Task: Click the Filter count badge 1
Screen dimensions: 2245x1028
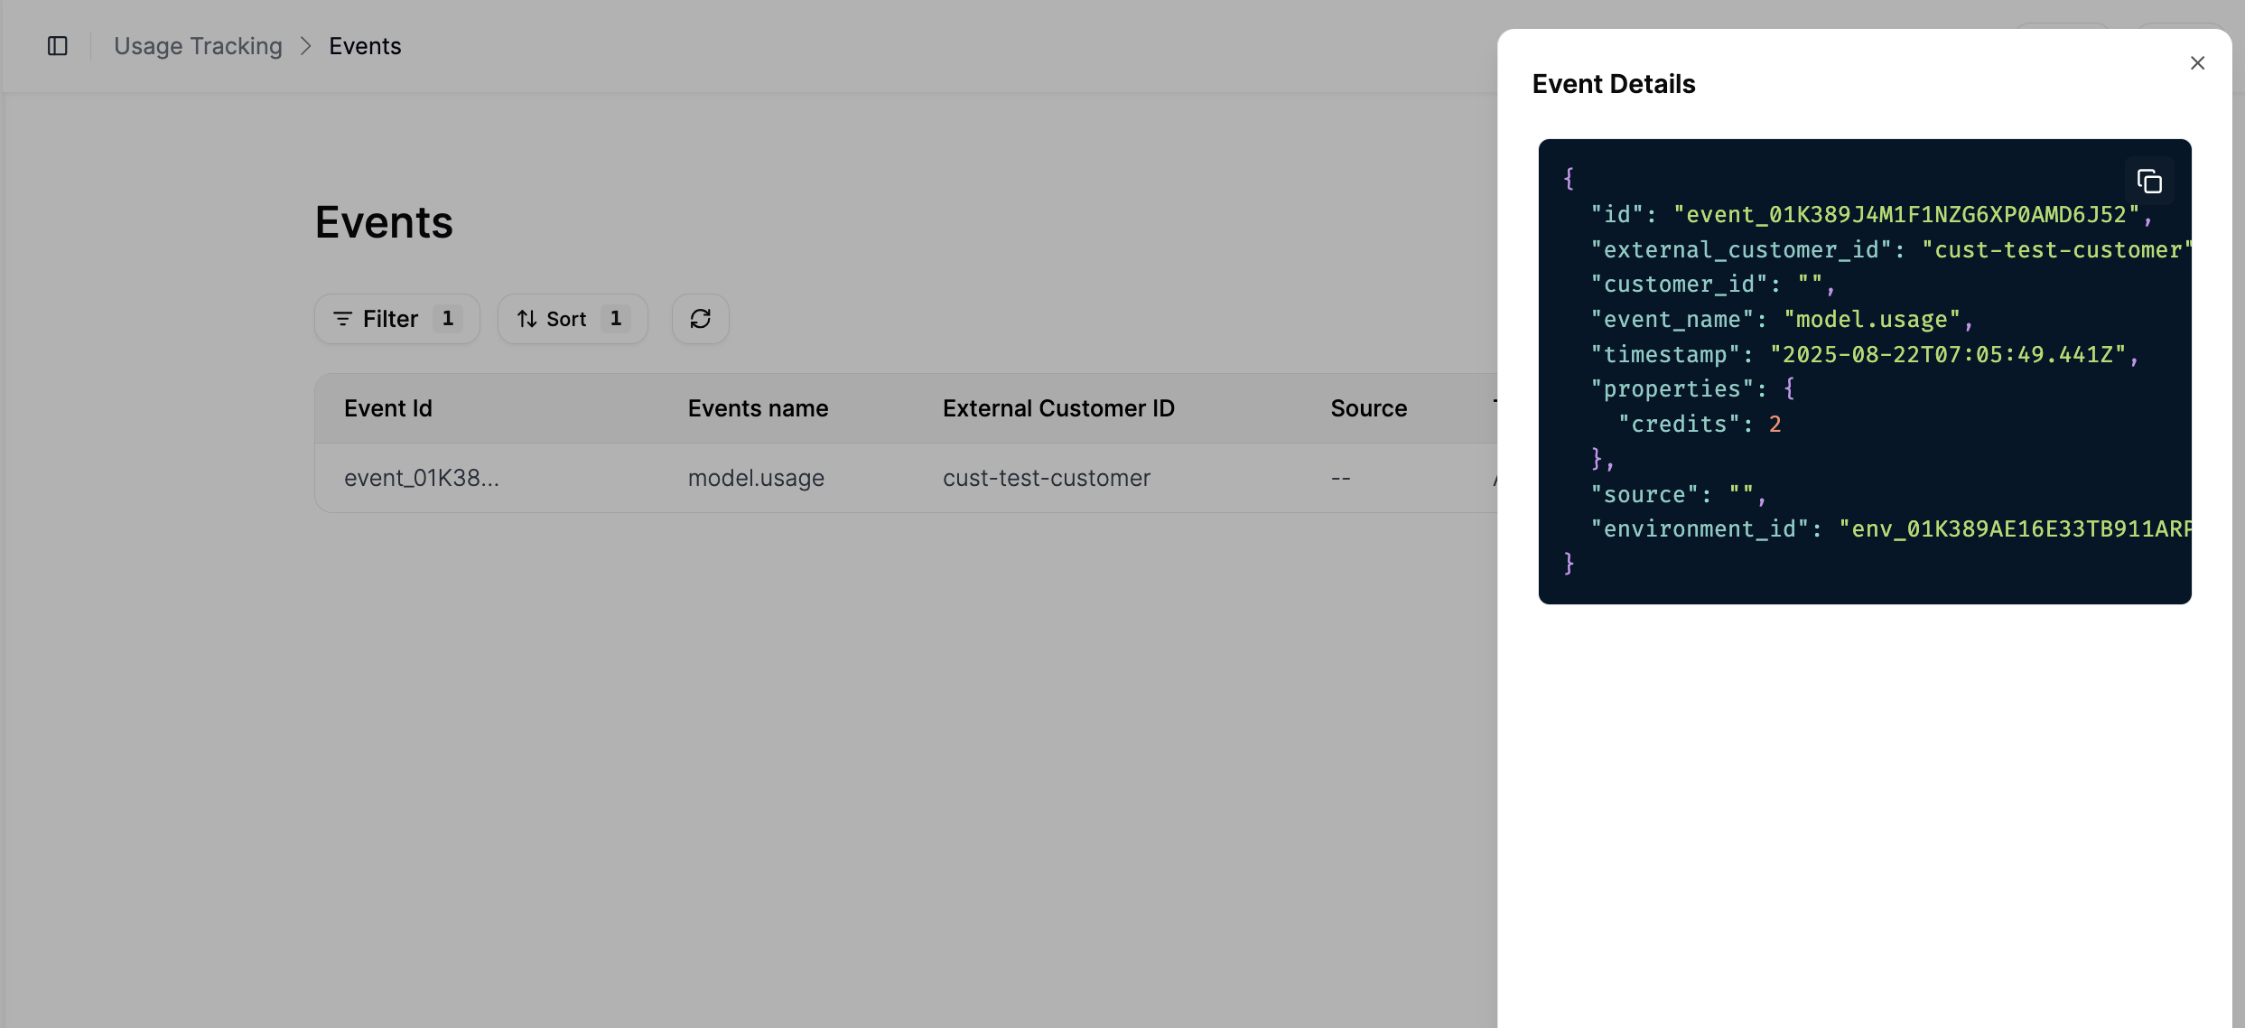Action: pos(447,319)
